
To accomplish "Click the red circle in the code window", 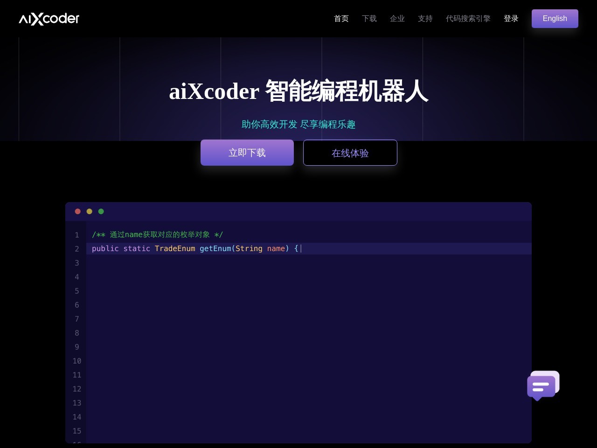I will (x=77, y=211).
